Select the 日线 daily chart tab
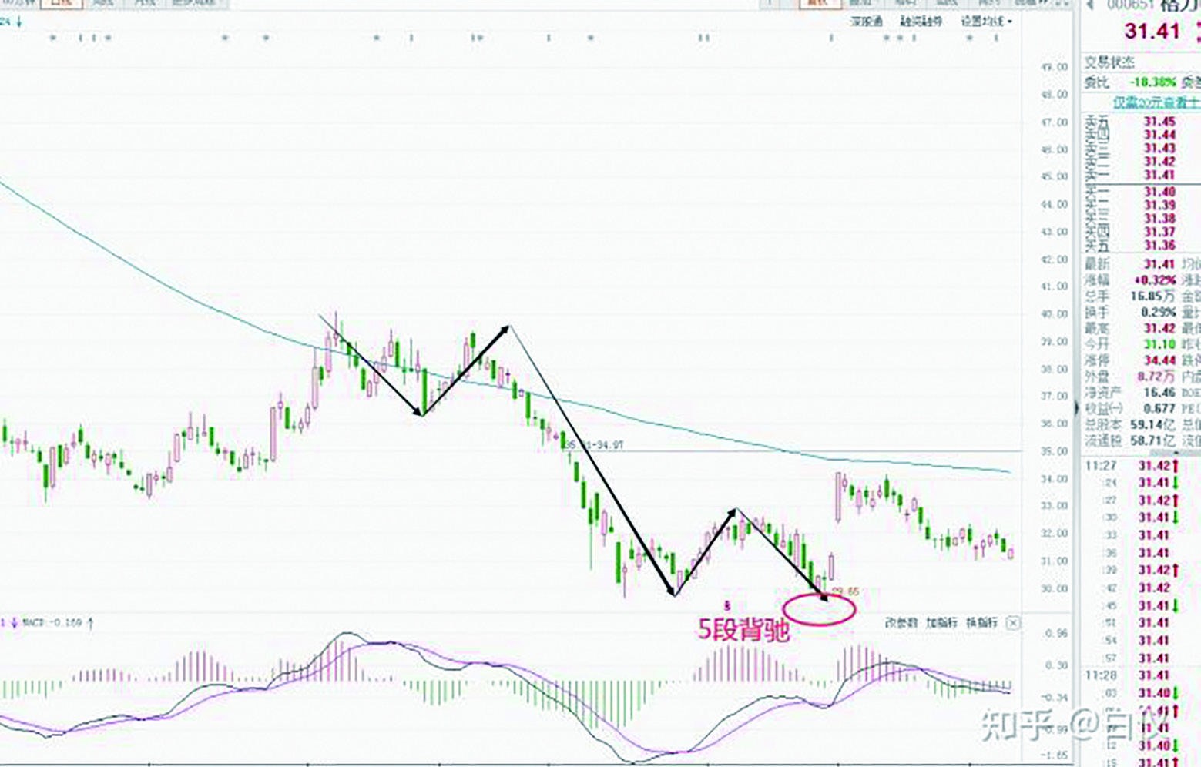This screenshot has height=767, width=1201. [61, 3]
